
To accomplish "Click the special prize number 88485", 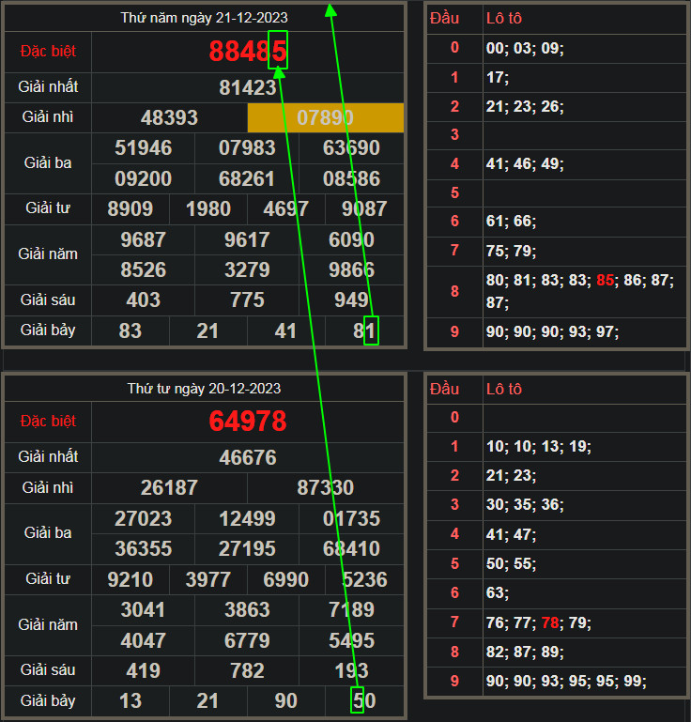I will 246,52.
